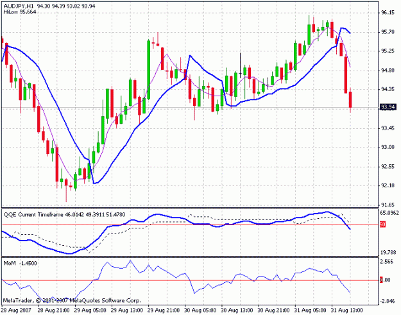Select the QQE Current Timeframe indicator label
Image resolution: width=401 pixels, height=315 pixels.
pos(64,214)
